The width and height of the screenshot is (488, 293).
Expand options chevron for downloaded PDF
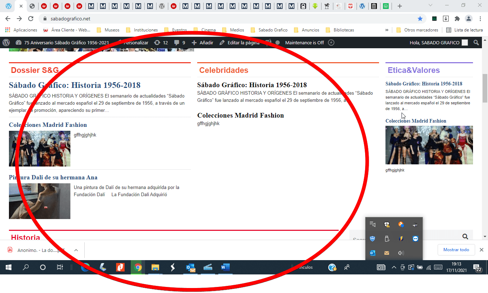(x=76, y=250)
